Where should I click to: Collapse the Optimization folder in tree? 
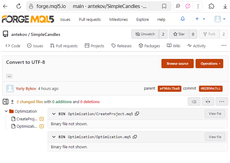(x=6, y=111)
